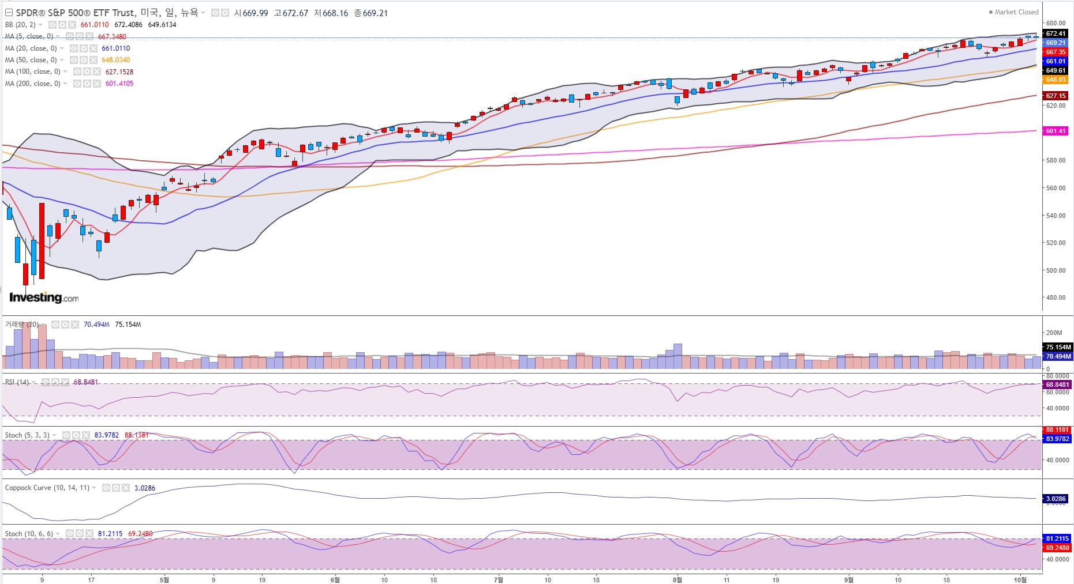Hide the 거래량 (20) volume indicator

click(x=55, y=325)
